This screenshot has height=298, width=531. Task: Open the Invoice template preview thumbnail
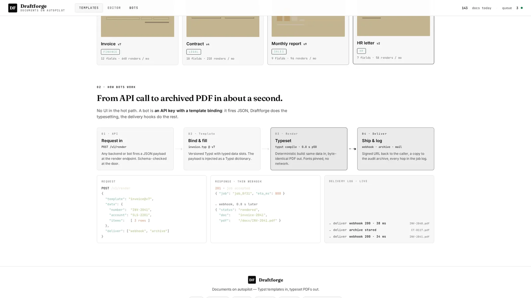[x=137, y=26]
